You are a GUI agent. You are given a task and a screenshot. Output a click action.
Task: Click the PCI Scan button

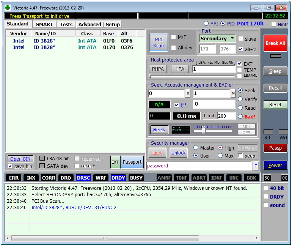click(x=159, y=43)
